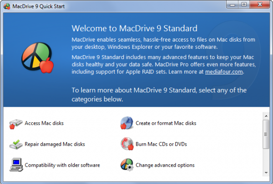
Task: Click the scrollbar up arrow
Action: [266, 116]
